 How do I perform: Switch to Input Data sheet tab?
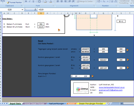15,104
